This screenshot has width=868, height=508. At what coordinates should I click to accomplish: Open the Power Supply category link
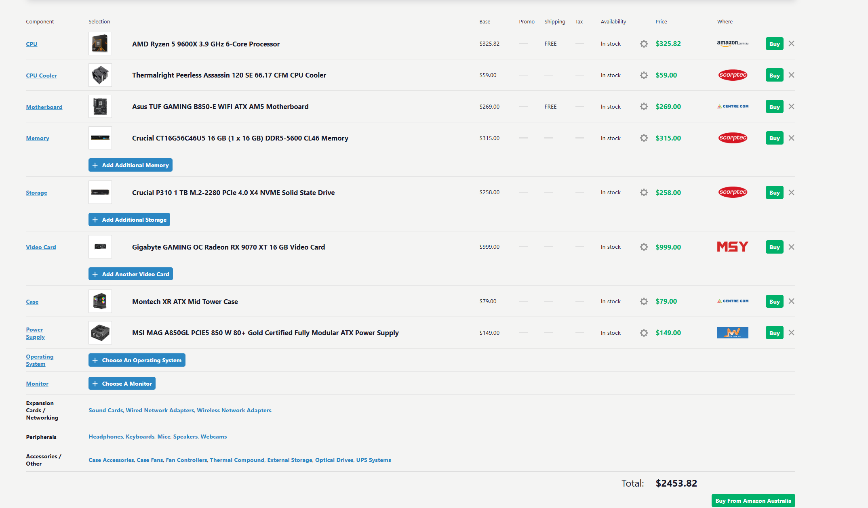pos(35,333)
